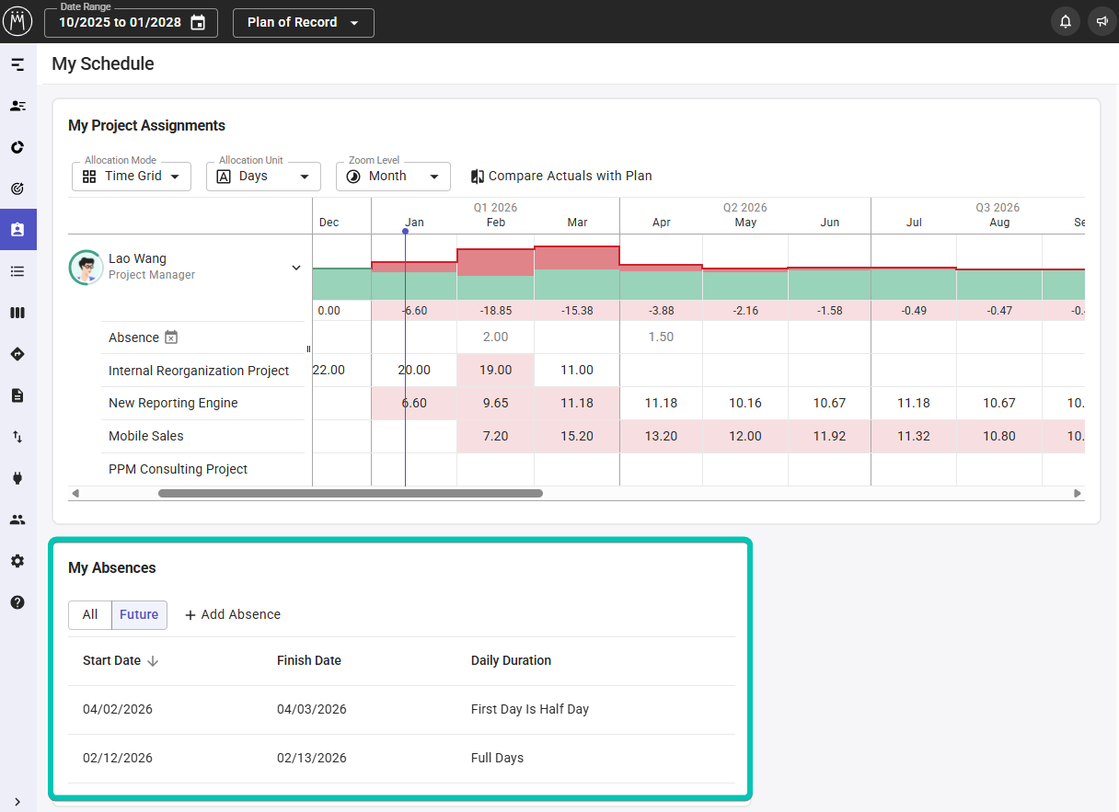
Task: Open the people group icon in sidebar
Action: point(17,520)
